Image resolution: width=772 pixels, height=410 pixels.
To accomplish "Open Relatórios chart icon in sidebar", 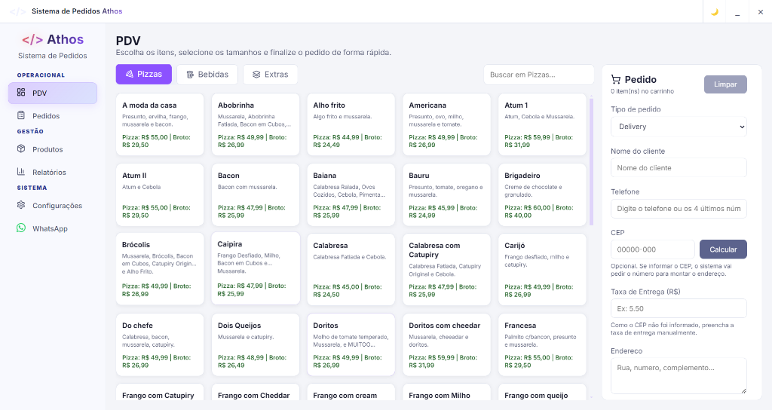I will [x=20, y=171].
